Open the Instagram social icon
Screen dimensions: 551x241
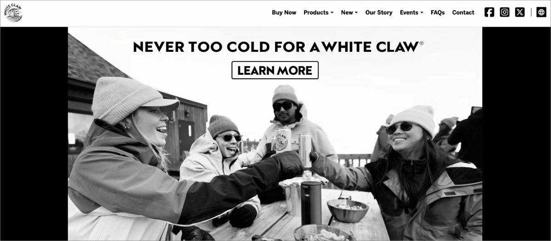coord(505,12)
